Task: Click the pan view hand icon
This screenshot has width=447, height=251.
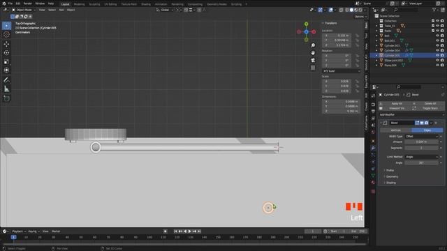Action: [313, 53]
